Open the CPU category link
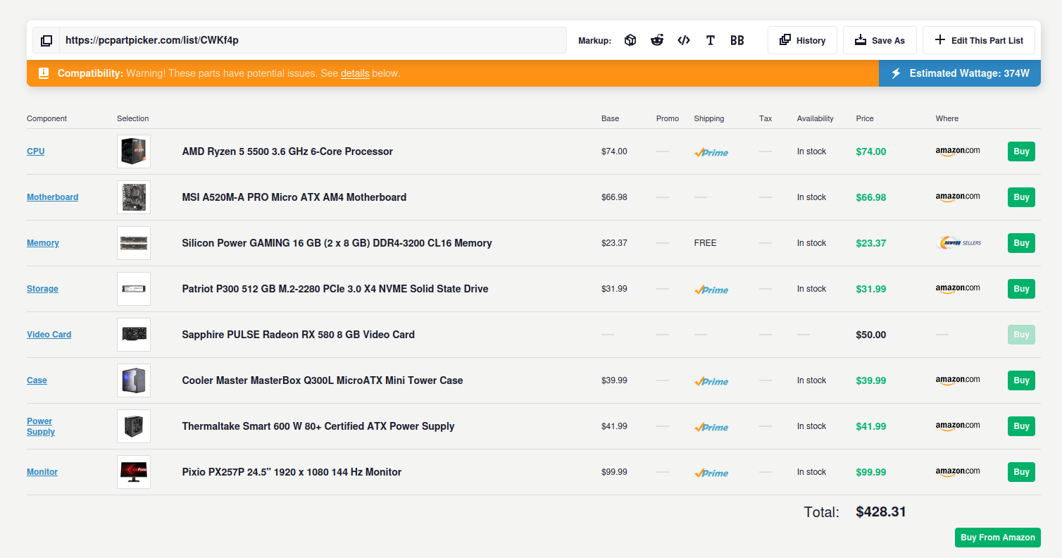Viewport: 1062px width, 558px height. coord(35,151)
